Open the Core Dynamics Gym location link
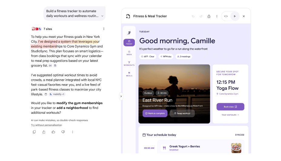281x161 pixels. 227,94
